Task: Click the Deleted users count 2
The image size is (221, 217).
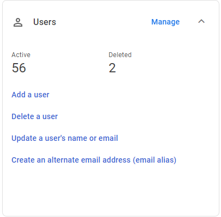Action: click(112, 68)
